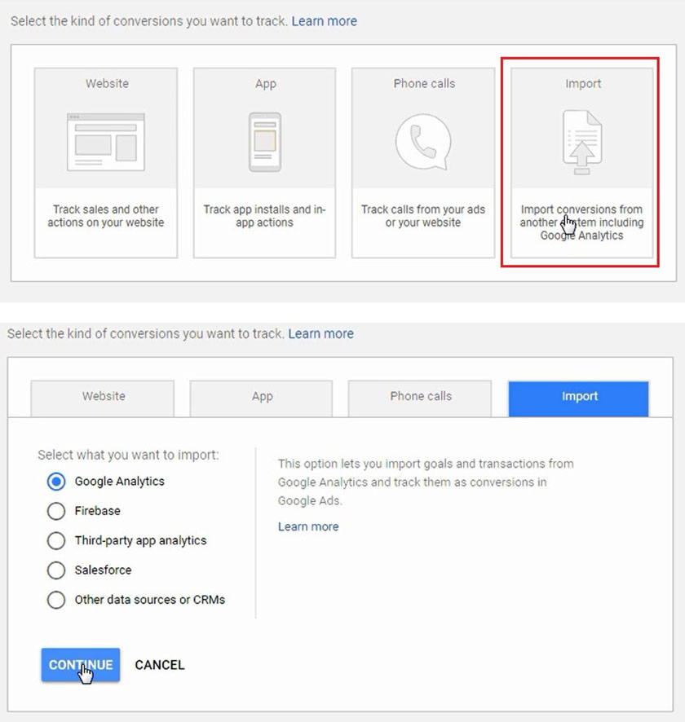Click 'Track sales and other actions' card text
Screen dimensions: 685x722
pyautogui.click(x=106, y=216)
